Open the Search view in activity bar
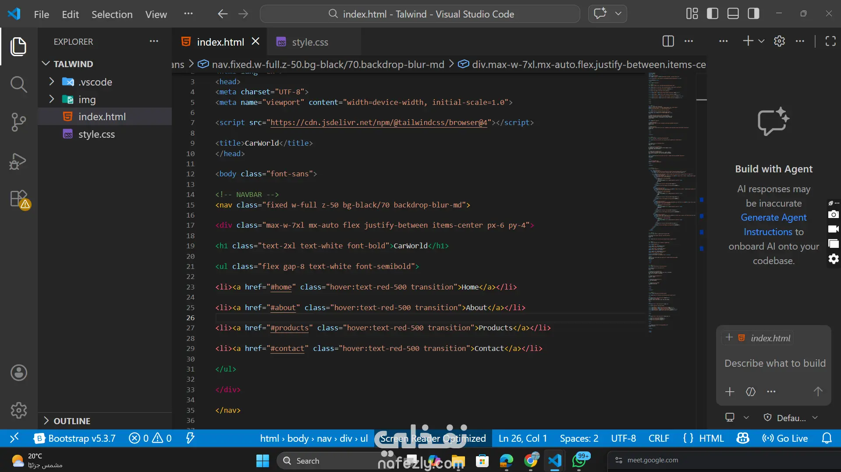 [x=18, y=84]
